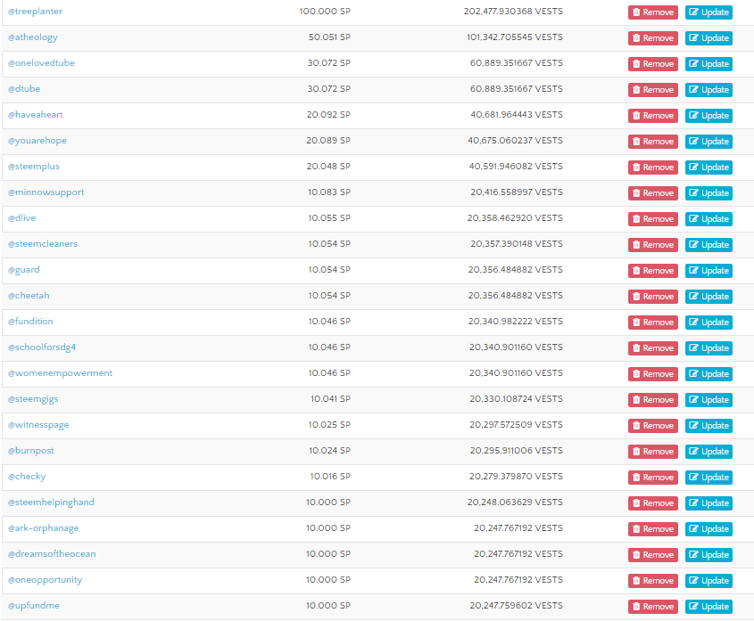
Task: Open the @dlive account link
Action: click(x=22, y=218)
